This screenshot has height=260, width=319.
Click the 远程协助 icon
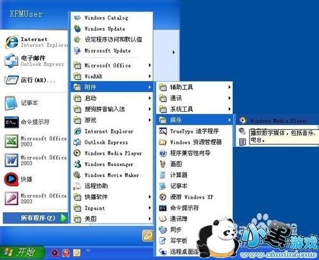(77, 186)
